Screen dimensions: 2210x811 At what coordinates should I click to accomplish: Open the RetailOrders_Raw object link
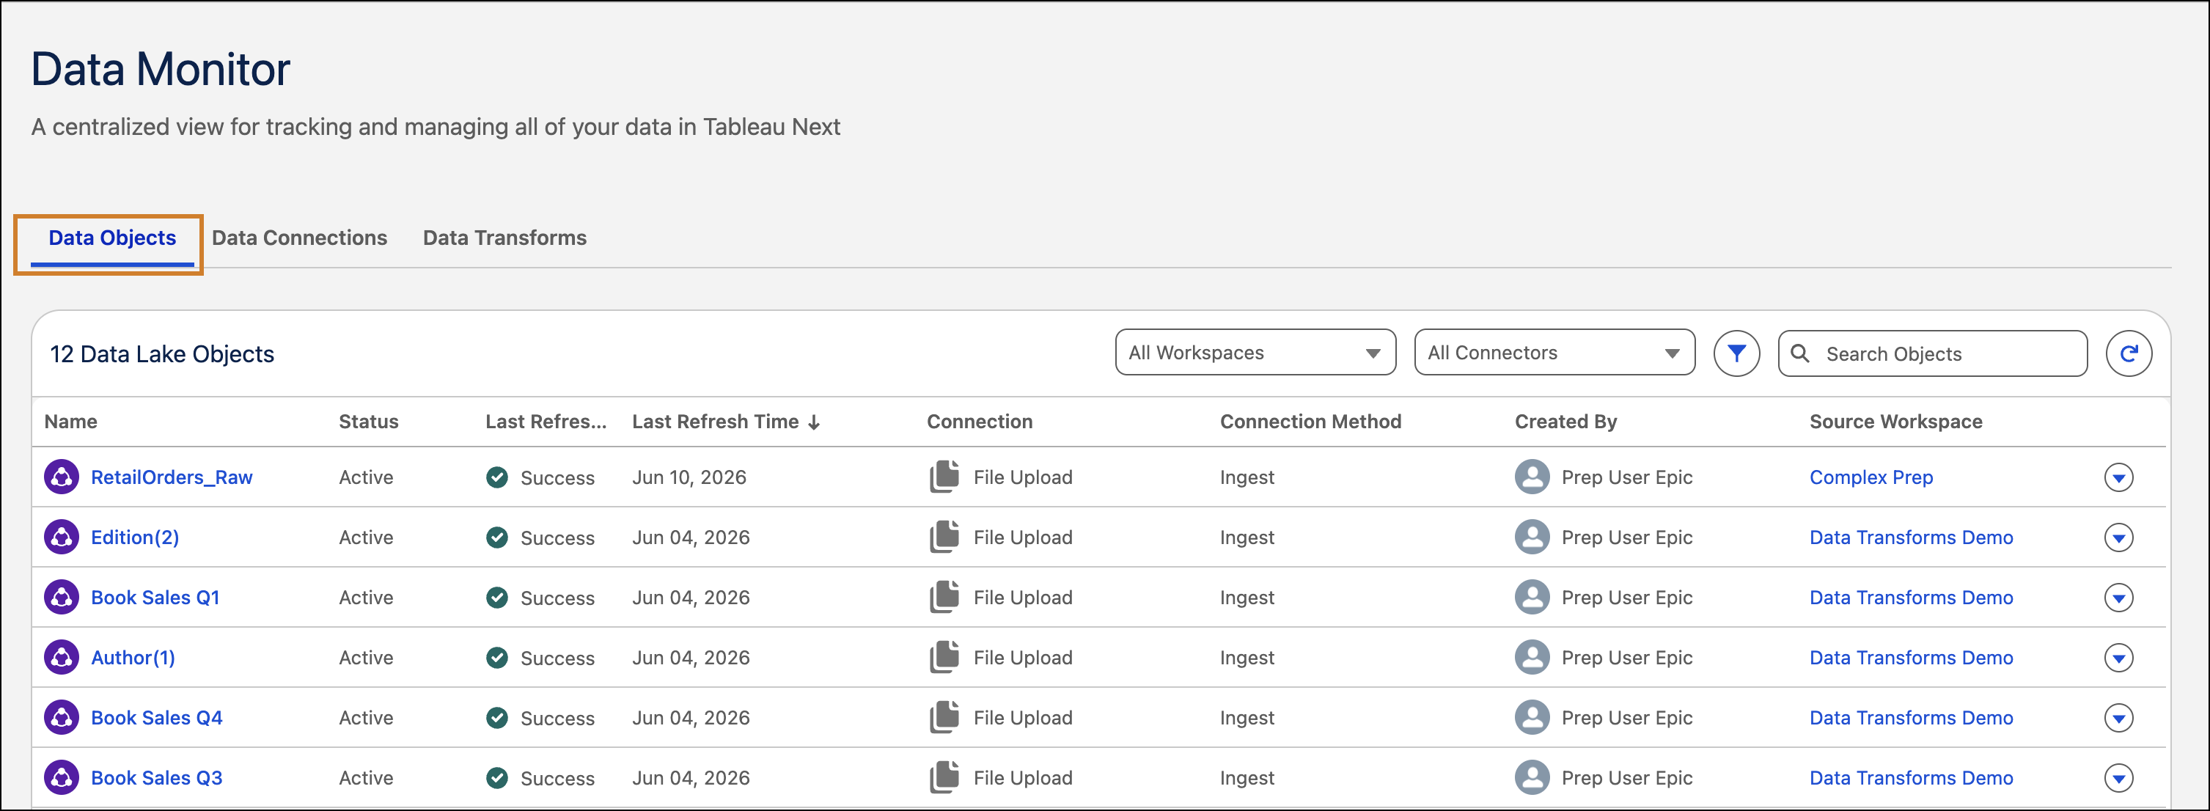click(x=172, y=477)
